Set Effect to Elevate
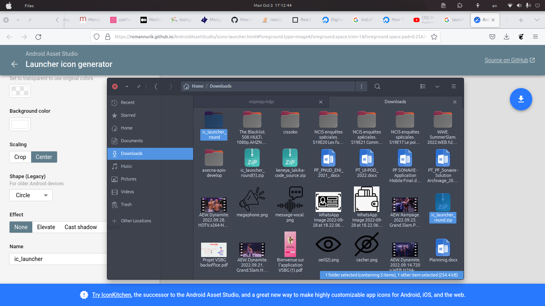 click(46, 227)
